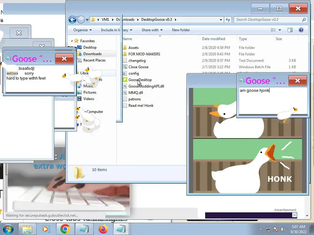Select Favorites in the navigation pane

coord(87,41)
